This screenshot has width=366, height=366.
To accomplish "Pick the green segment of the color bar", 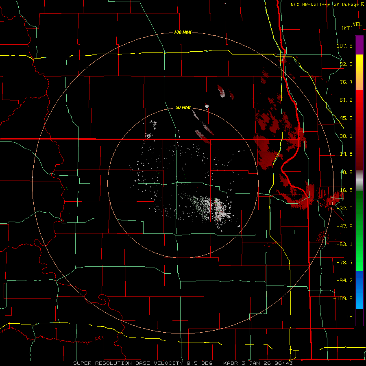I will pyautogui.click(x=359, y=231).
